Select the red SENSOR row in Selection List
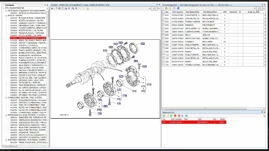Image resolution: width=269 pixels, height=151 pixels. (194, 122)
